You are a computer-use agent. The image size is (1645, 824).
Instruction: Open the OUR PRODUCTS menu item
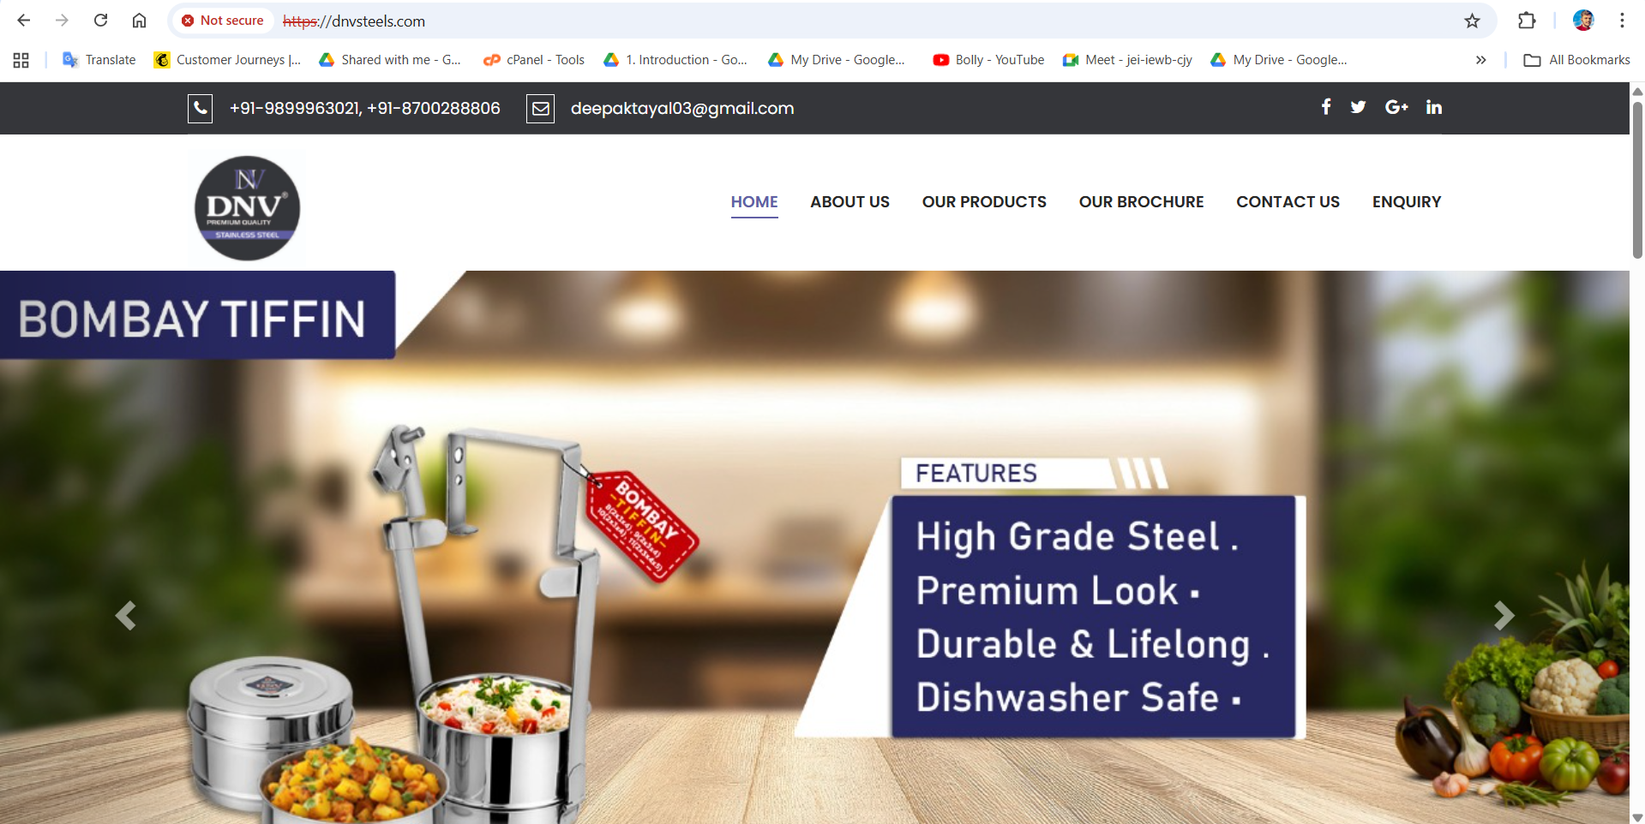click(984, 202)
